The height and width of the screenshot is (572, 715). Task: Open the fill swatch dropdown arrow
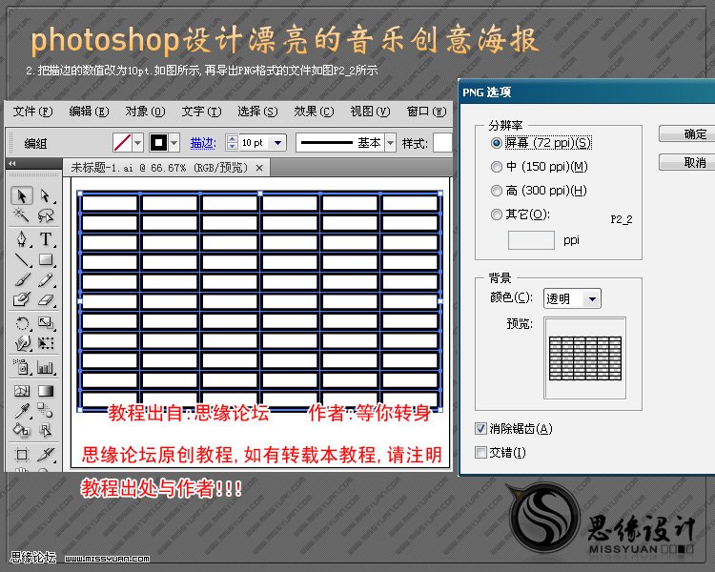137,143
